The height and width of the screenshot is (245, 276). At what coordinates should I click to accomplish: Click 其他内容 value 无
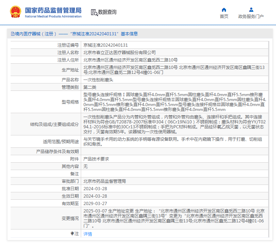pyautogui.click(x=85, y=166)
